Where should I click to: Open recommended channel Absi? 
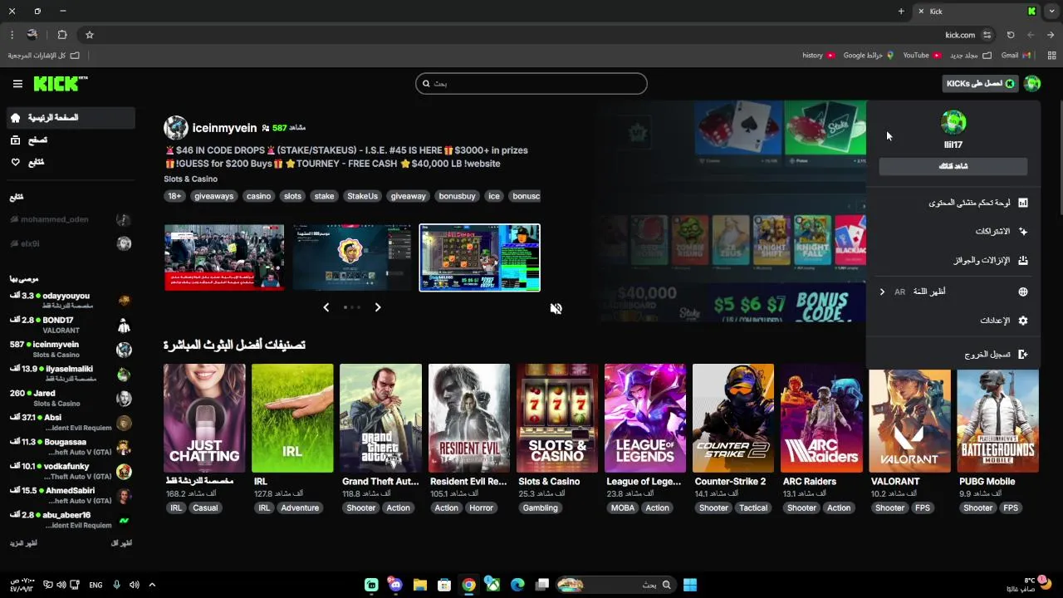click(70, 423)
